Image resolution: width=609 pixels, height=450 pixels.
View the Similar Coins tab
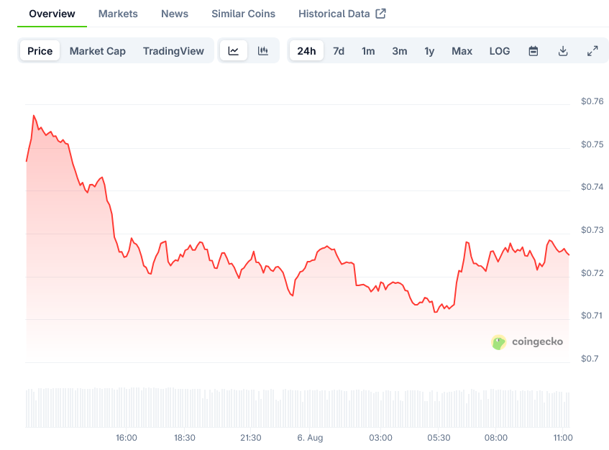tap(243, 14)
